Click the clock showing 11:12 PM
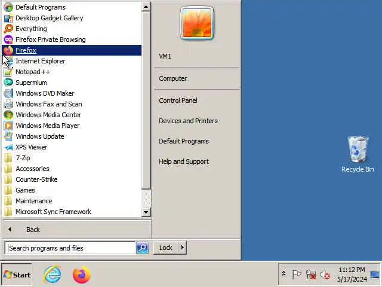 (352, 274)
